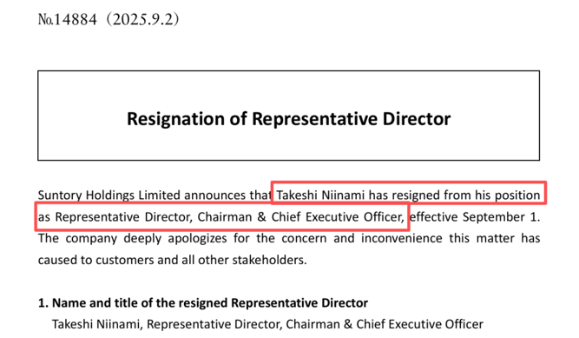Click the words concern and inconvenience

point(362,238)
